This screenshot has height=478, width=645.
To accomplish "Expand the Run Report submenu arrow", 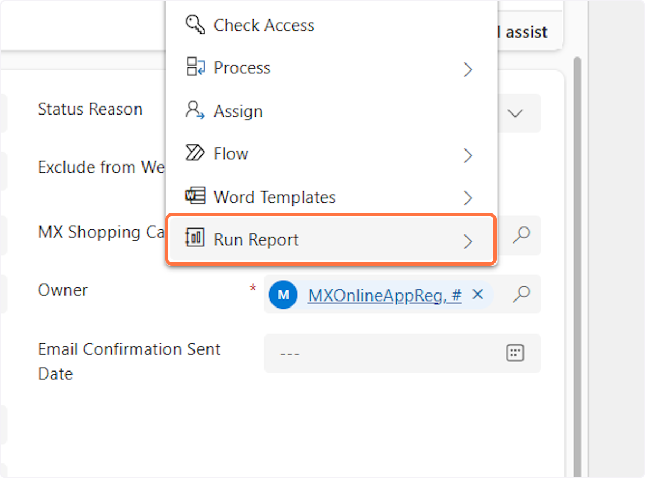I will pyautogui.click(x=468, y=241).
